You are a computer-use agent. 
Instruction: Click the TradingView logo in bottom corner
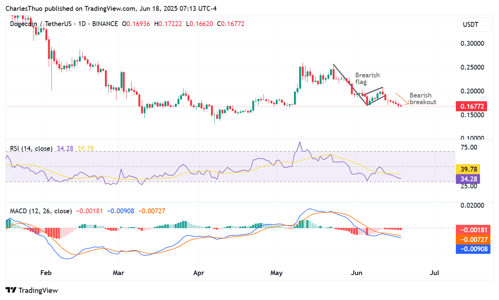coord(32,290)
